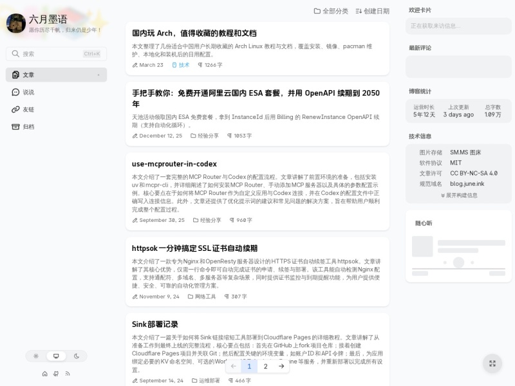Open 友链 in the sidebar
515x386 pixels.
coord(56,109)
